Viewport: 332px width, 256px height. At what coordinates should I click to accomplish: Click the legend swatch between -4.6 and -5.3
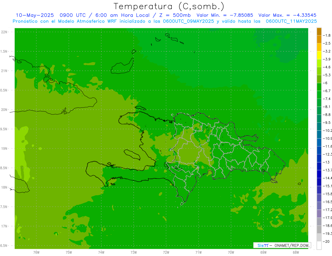(319, 71)
